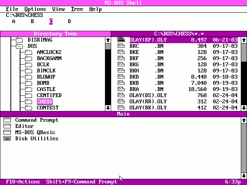Click the Command Prompt program icon
Viewport: 247px width, 185px height.
(x=7, y=120)
